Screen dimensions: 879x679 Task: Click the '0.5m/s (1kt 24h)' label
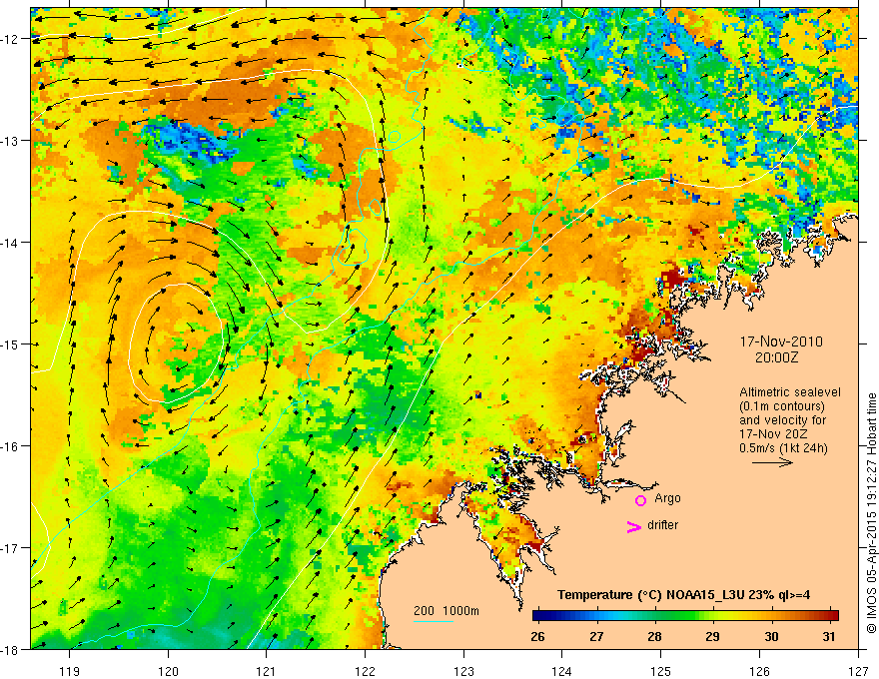point(784,448)
